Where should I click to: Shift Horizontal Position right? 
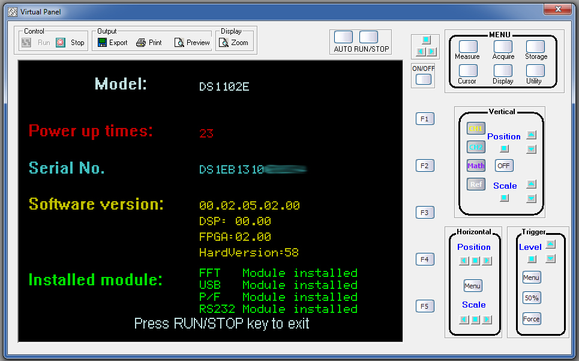[x=487, y=261]
